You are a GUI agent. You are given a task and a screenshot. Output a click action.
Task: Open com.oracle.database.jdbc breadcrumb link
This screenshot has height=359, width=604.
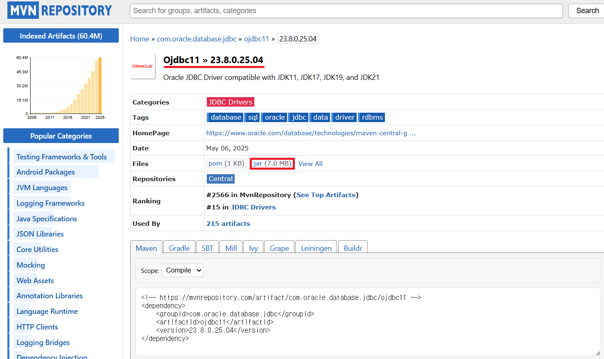coord(197,39)
